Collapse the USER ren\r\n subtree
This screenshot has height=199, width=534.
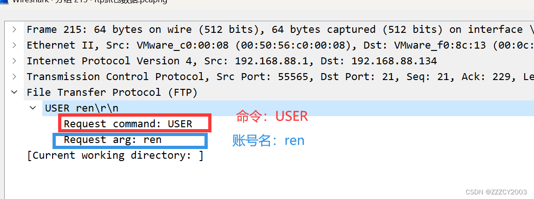(33, 108)
